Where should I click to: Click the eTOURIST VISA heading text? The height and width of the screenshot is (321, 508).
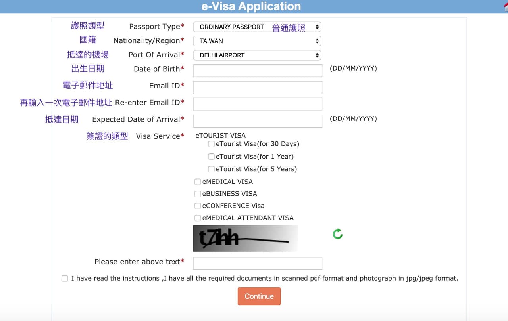tap(220, 136)
